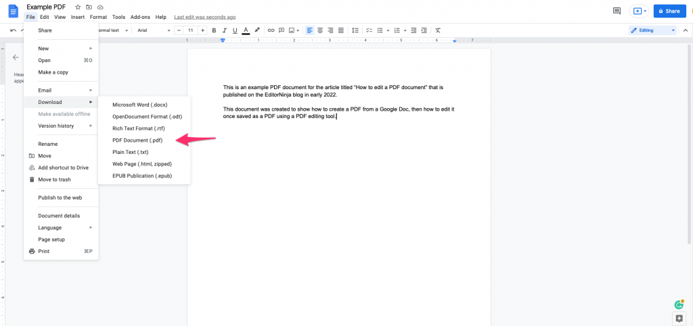
Task: Open the Editing mode dropdown
Action: pyautogui.click(x=653, y=30)
